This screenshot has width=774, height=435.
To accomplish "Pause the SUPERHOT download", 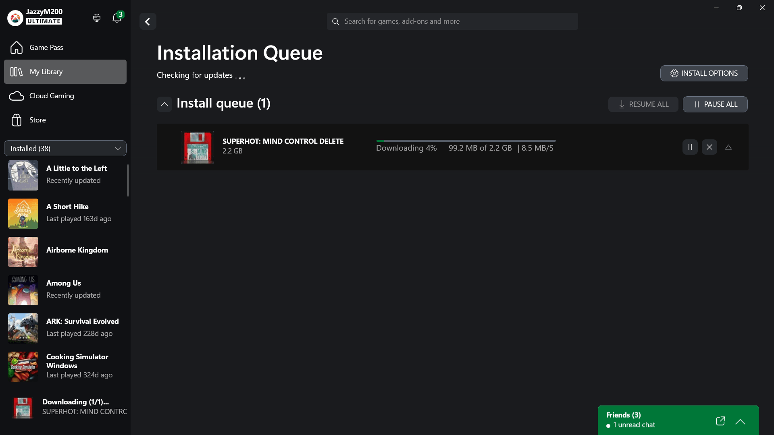I will (690, 147).
